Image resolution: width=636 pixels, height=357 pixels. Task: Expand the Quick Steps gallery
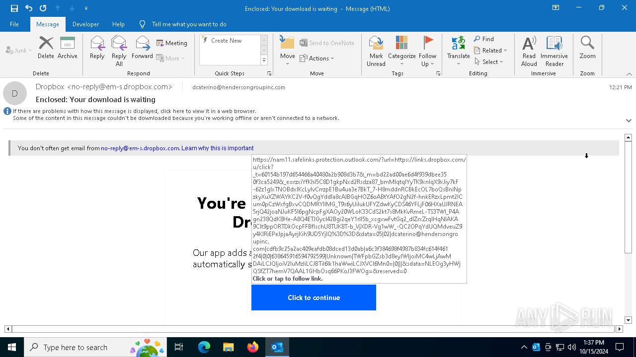264,60
